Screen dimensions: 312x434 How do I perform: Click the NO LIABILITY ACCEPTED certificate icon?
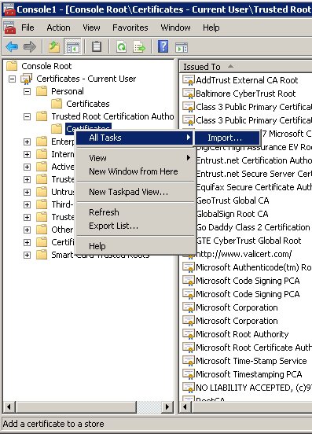coord(189,388)
